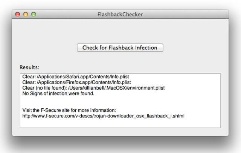
Task: Minimize the window using the yellow button
Action: [x=26, y=14]
